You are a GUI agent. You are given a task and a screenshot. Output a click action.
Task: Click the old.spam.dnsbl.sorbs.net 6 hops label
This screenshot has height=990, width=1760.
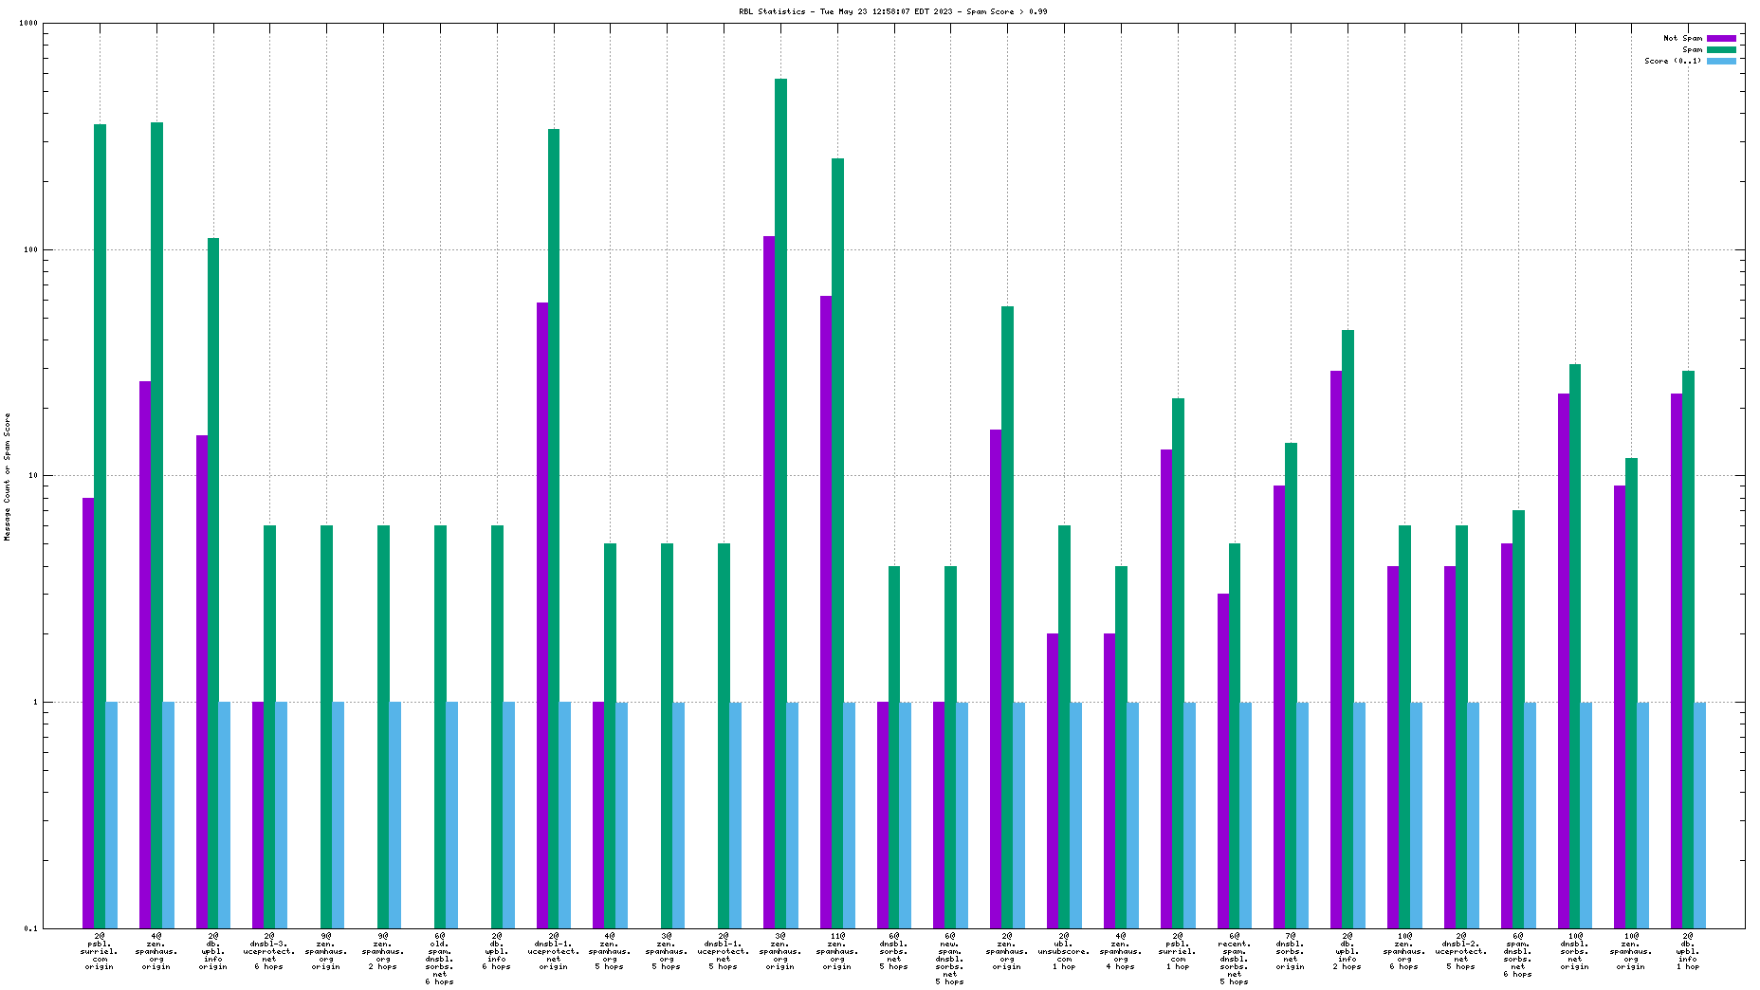click(440, 958)
